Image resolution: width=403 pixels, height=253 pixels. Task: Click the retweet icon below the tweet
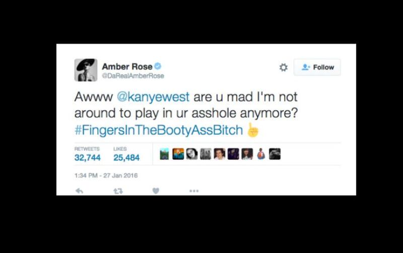click(x=118, y=191)
